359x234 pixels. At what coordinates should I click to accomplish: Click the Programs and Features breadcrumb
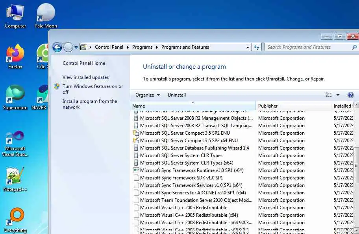185,47
